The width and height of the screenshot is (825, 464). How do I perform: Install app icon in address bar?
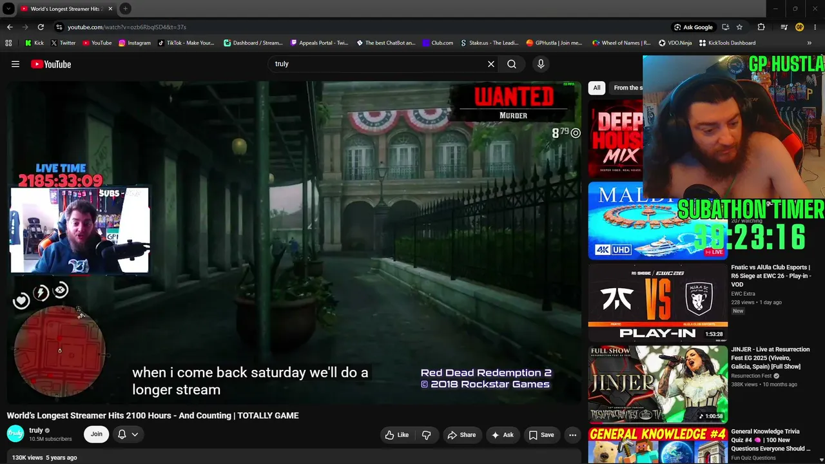[726, 27]
